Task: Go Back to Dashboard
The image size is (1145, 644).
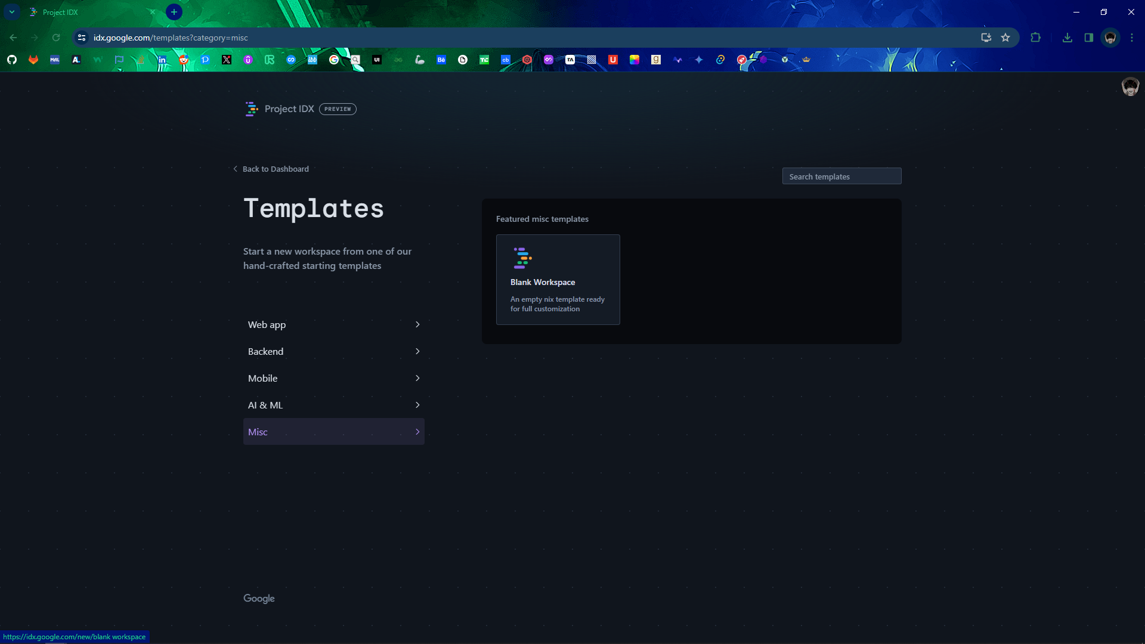Action: (271, 169)
